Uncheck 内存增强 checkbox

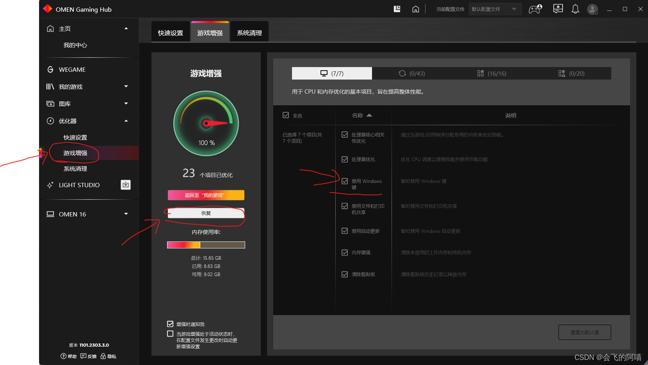click(x=345, y=252)
